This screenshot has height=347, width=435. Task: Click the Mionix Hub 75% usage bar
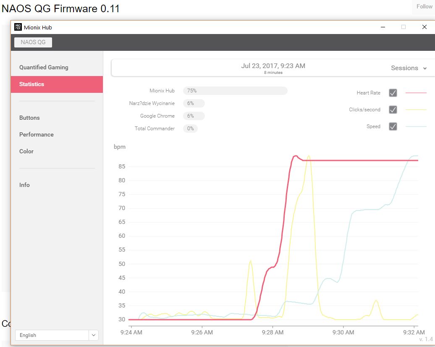(x=235, y=91)
